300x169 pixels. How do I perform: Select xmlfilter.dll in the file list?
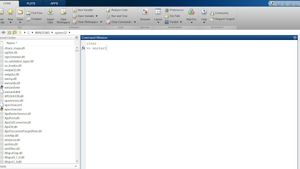point(12,149)
